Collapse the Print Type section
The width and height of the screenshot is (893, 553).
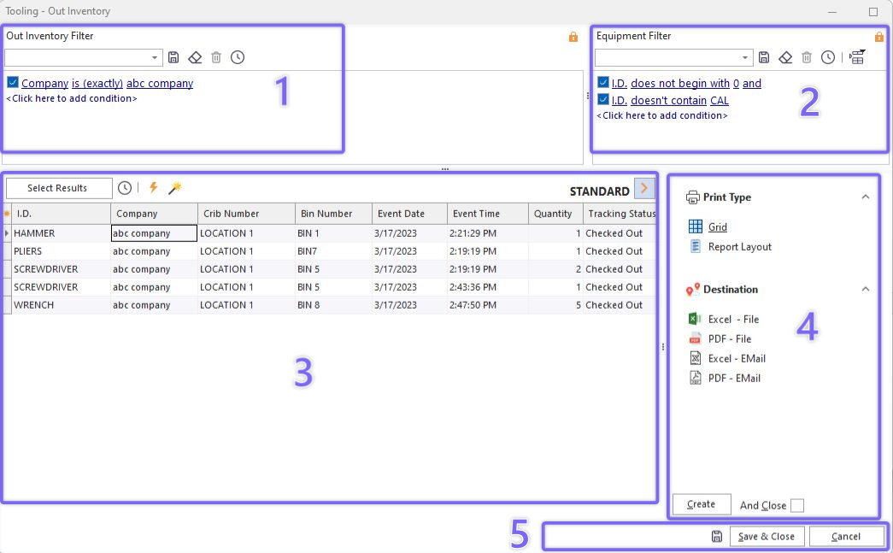(x=865, y=197)
